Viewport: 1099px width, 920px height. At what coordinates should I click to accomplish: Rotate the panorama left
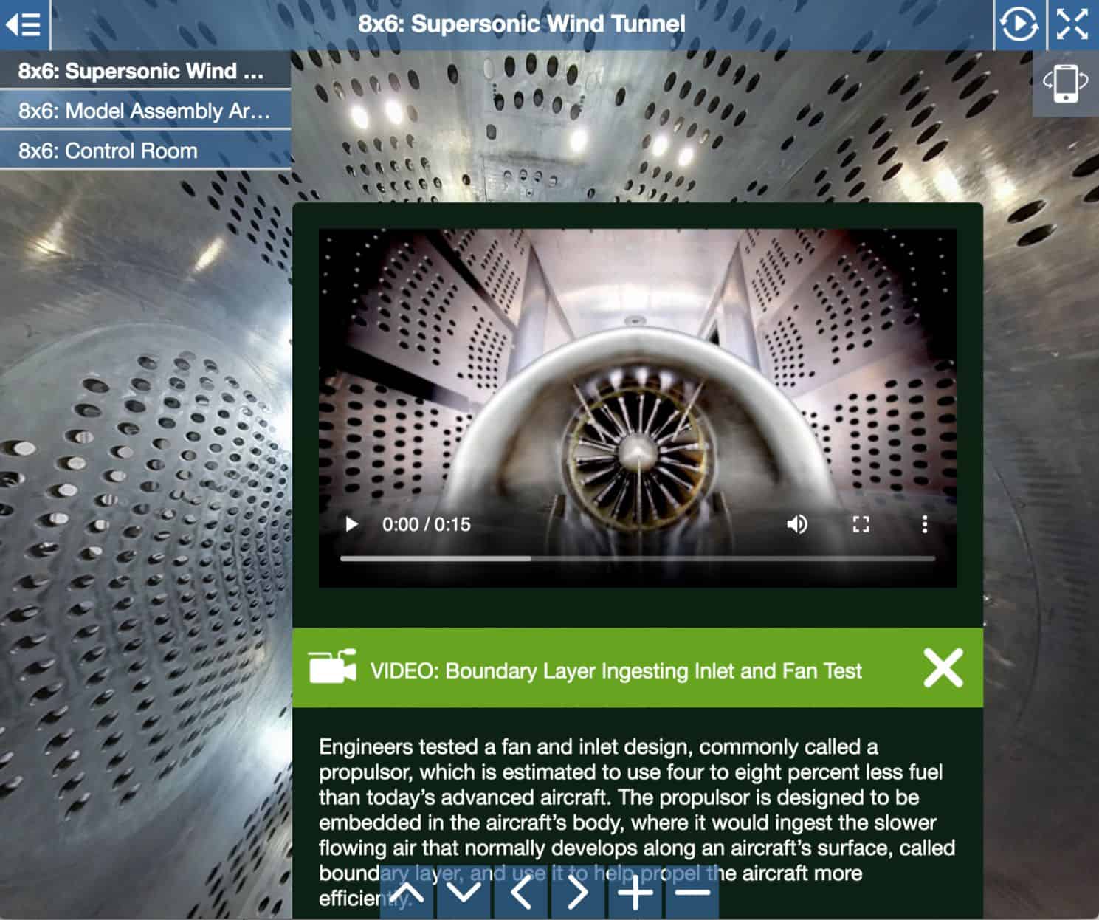(x=521, y=893)
